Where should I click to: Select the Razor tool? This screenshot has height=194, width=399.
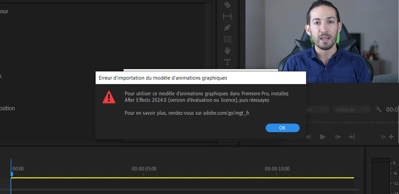(227, 4)
